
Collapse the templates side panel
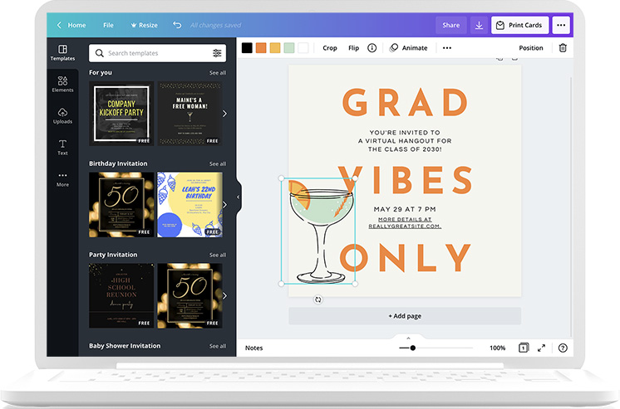(239, 197)
